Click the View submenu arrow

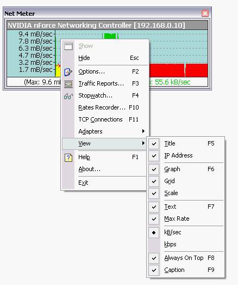point(143,143)
